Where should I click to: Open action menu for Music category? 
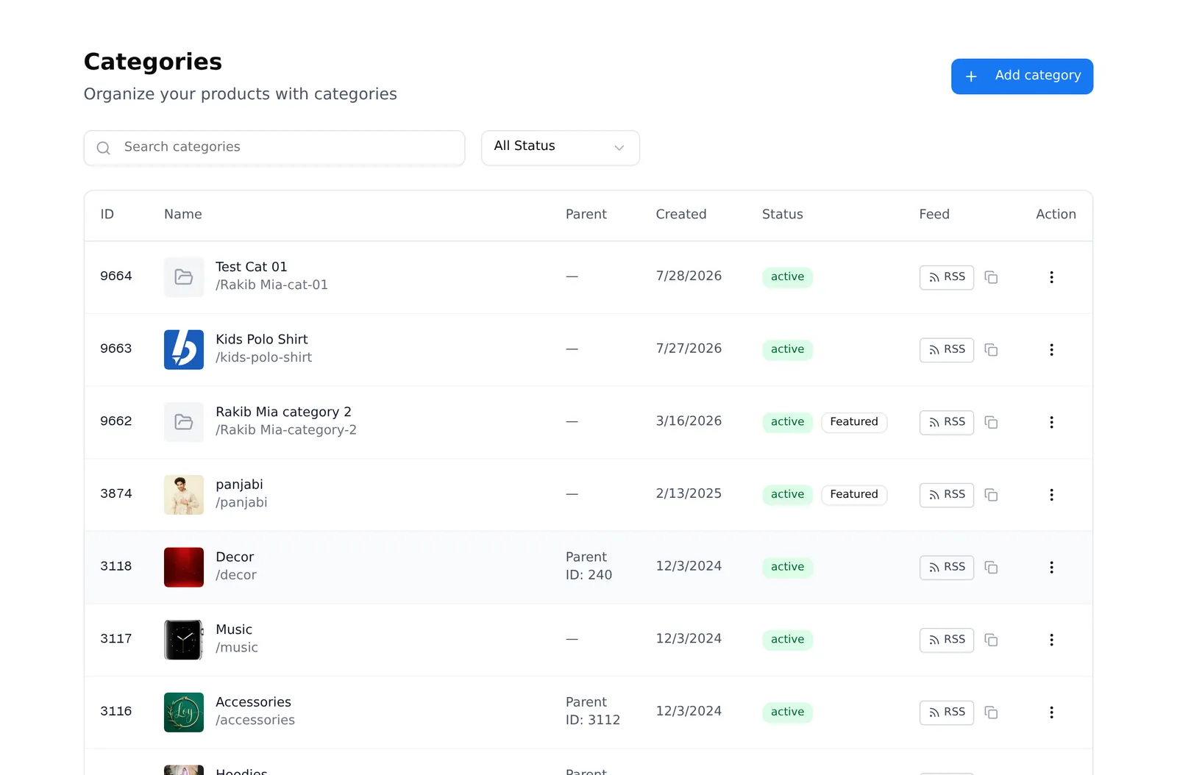pos(1051,640)
